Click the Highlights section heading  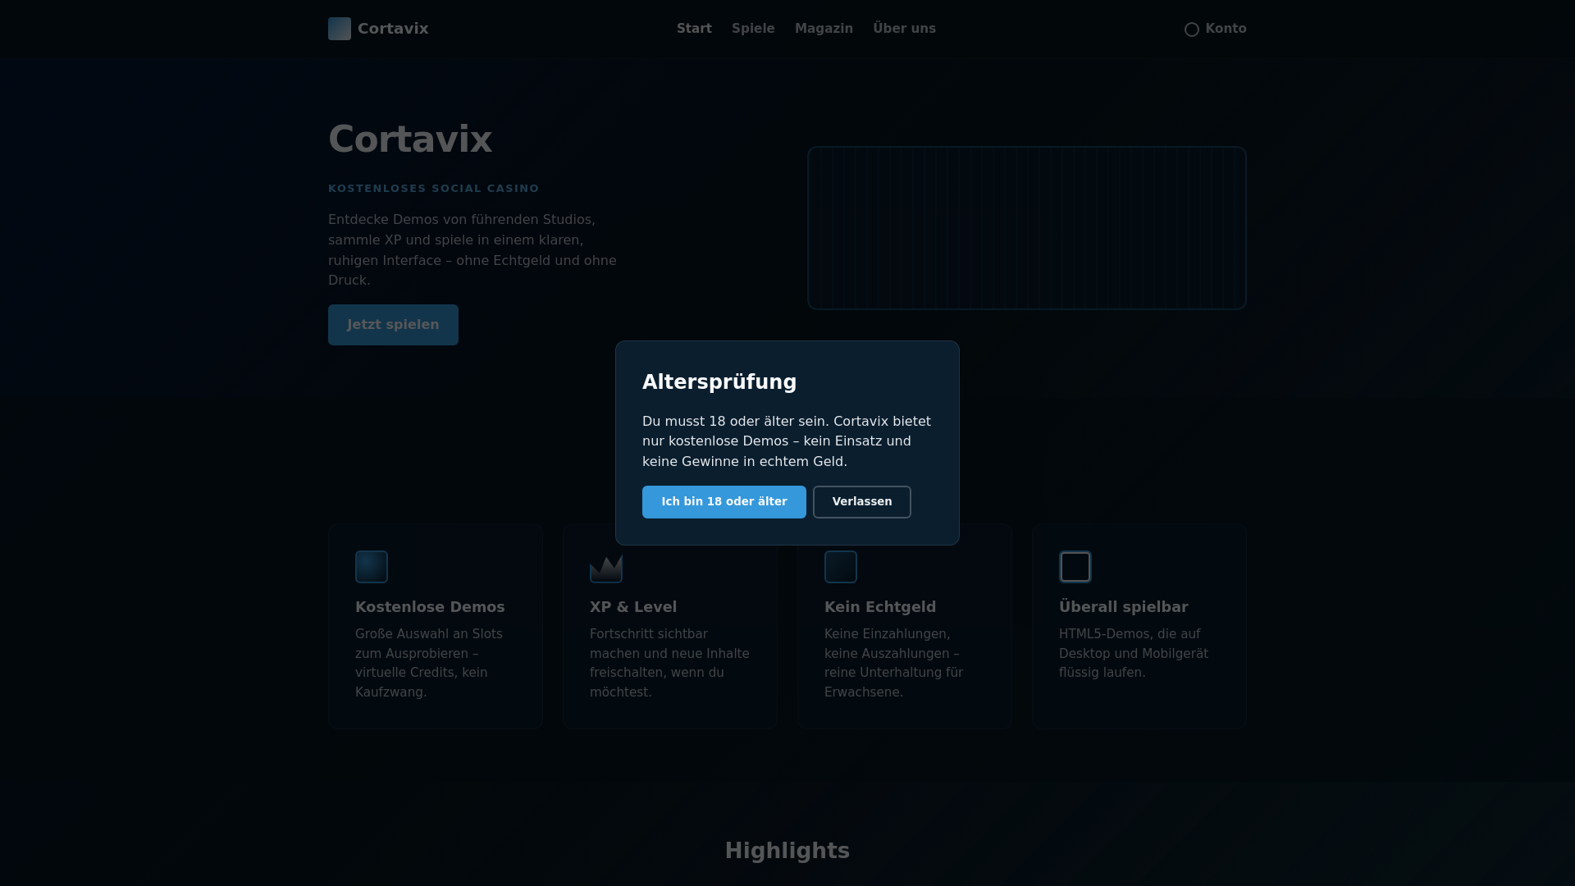pyautogui.click(x=787, y=851)
